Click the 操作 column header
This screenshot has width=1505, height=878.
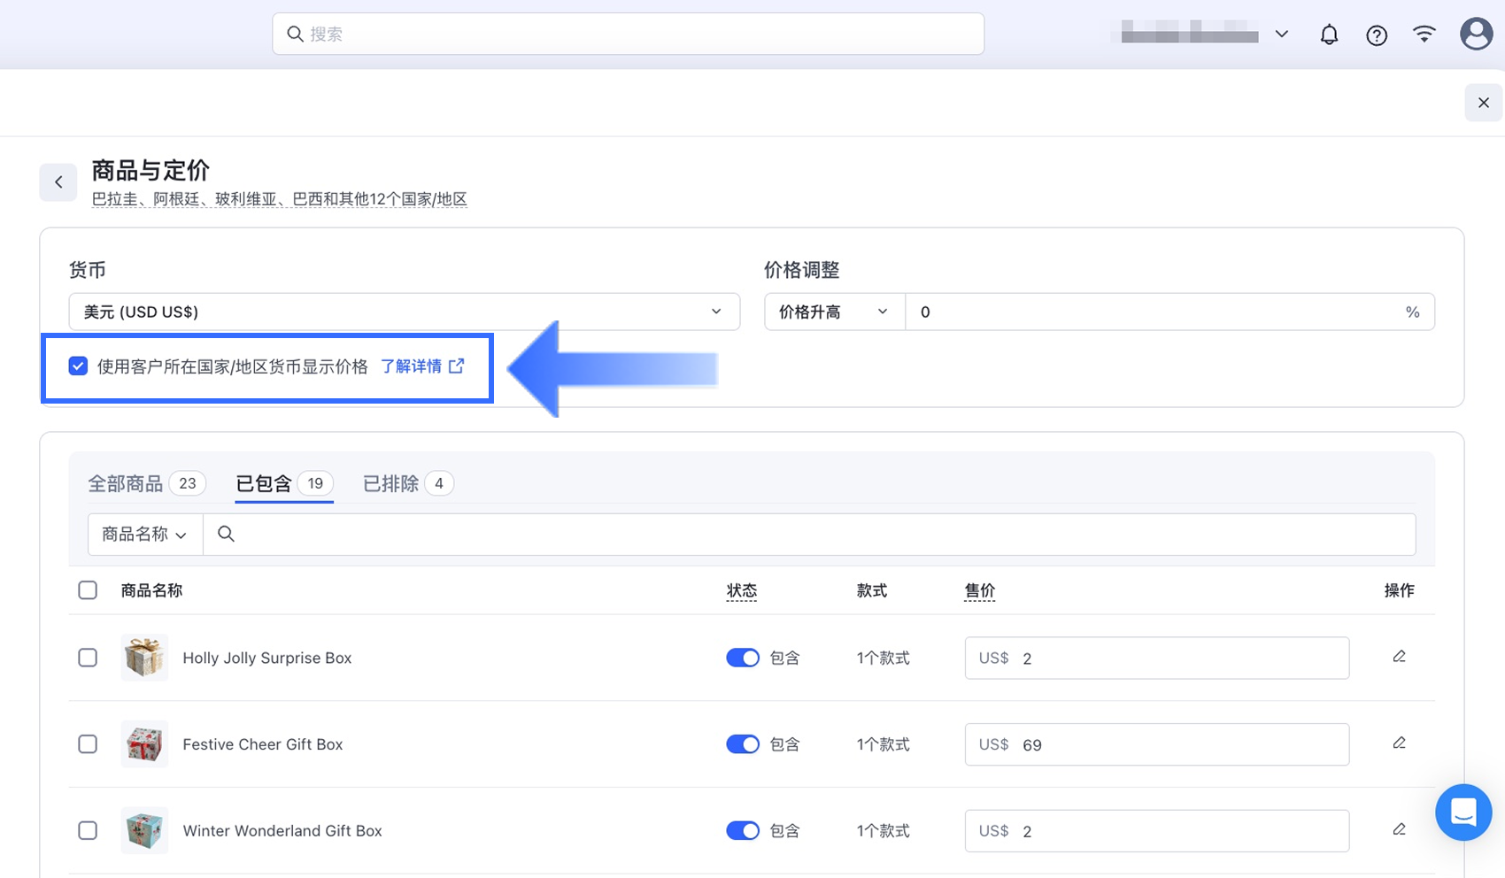[1399, 590]
